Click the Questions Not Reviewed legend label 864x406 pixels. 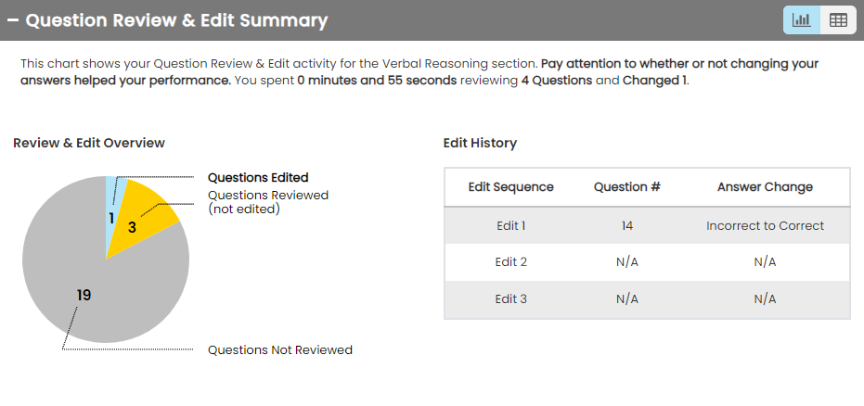click(279, 350)
